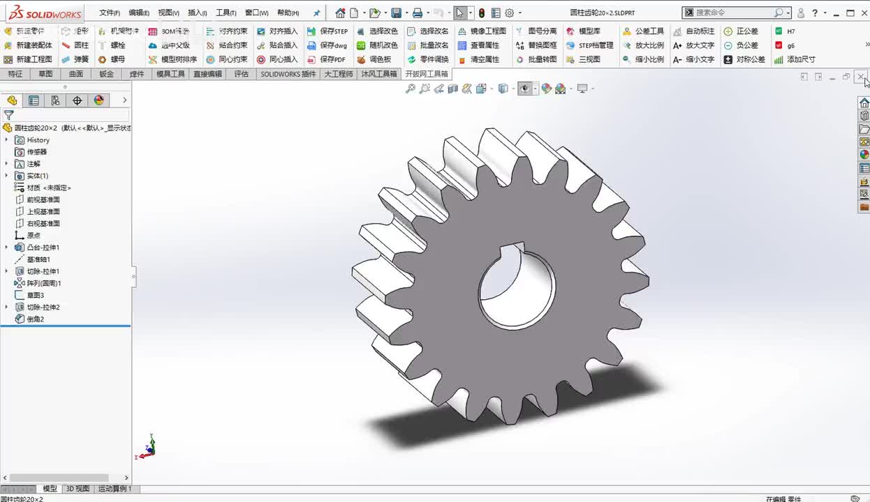This screenshot has height=502, width=870.
Task: Apply 贴合约束 constraint
Action: click(227, 45)
